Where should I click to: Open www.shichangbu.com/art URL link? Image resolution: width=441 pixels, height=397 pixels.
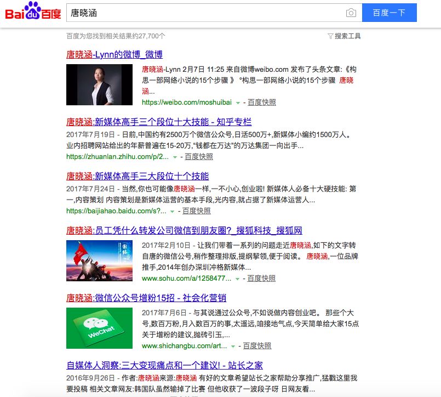click(184, 346)
